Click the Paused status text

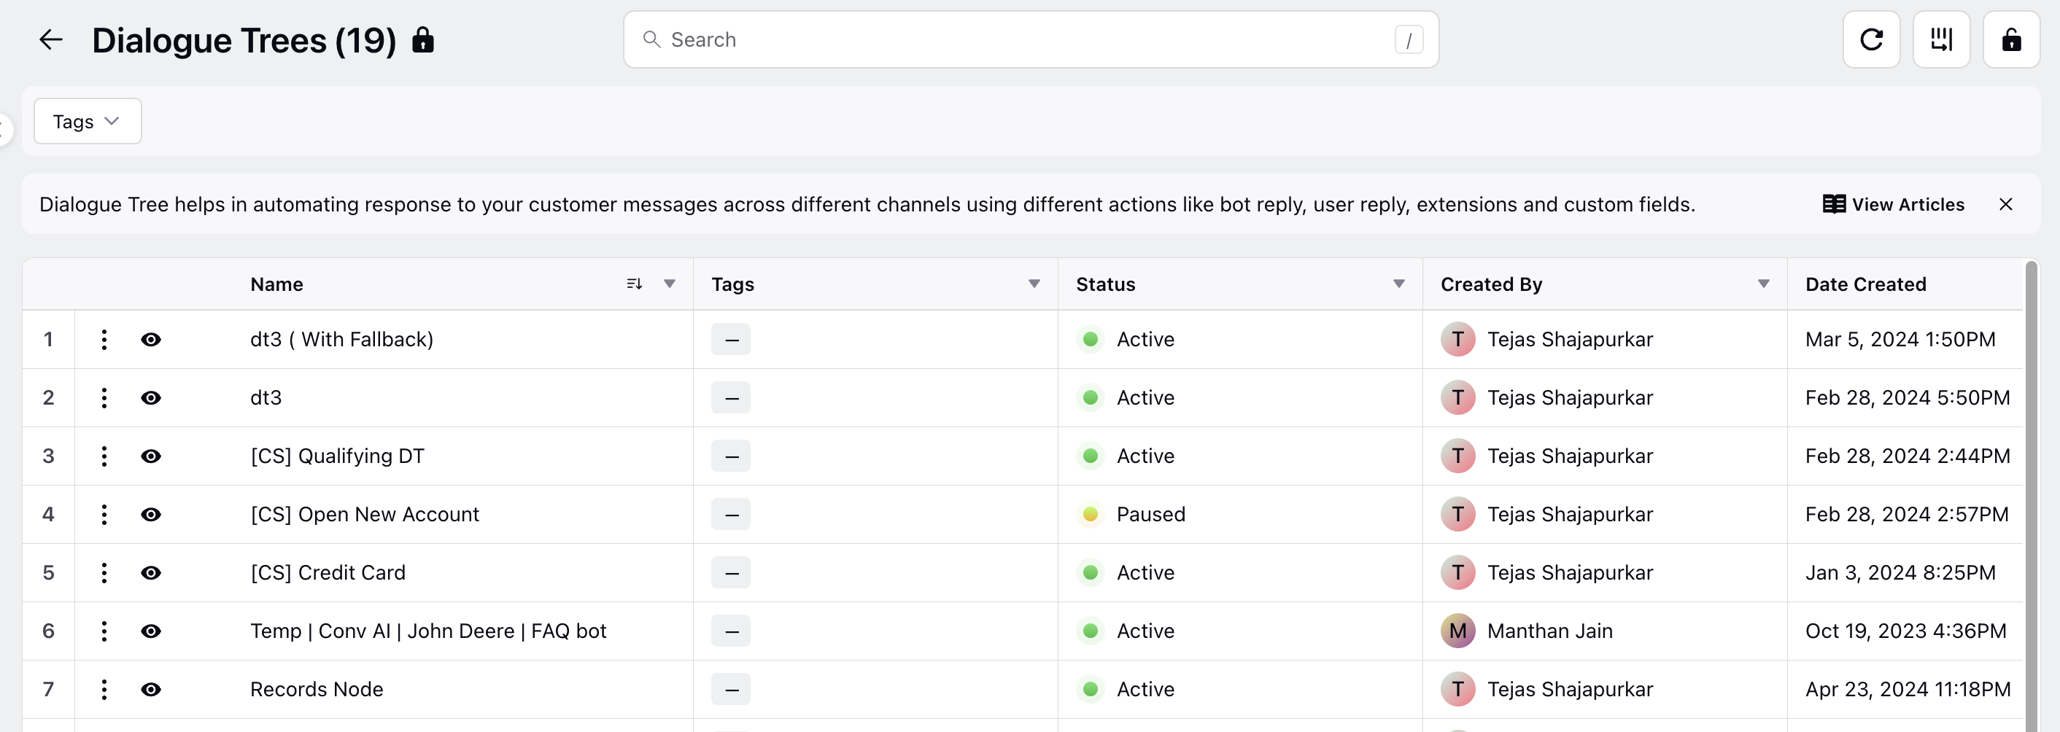coord(1151,515)
